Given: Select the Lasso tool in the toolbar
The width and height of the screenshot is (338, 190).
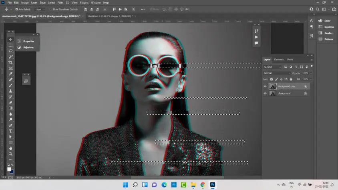Looking at the screenshot, I should point(11,51).
